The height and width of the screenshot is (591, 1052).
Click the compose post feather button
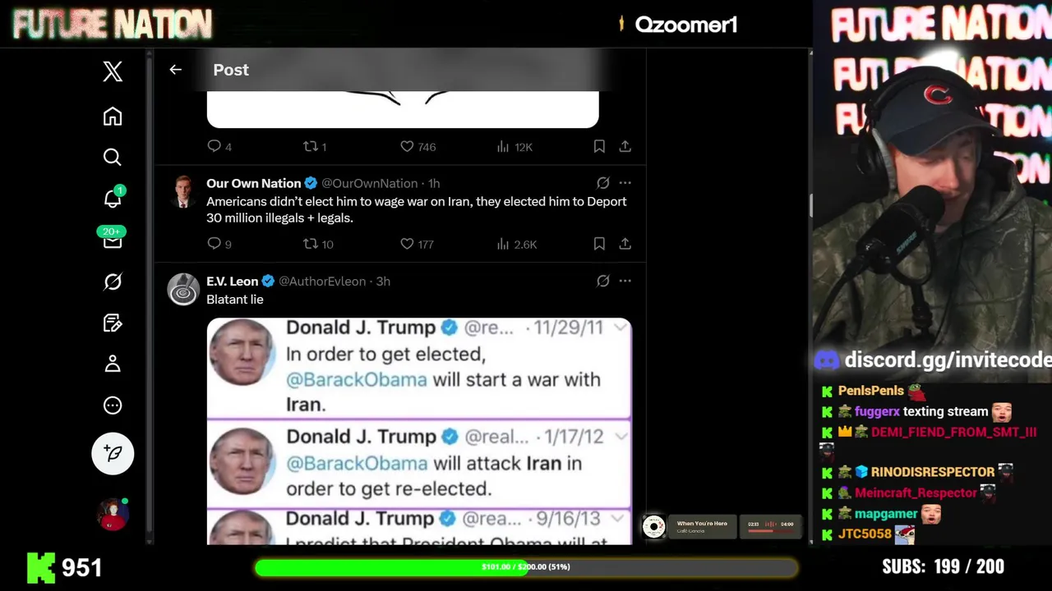(x=113, y=453)
